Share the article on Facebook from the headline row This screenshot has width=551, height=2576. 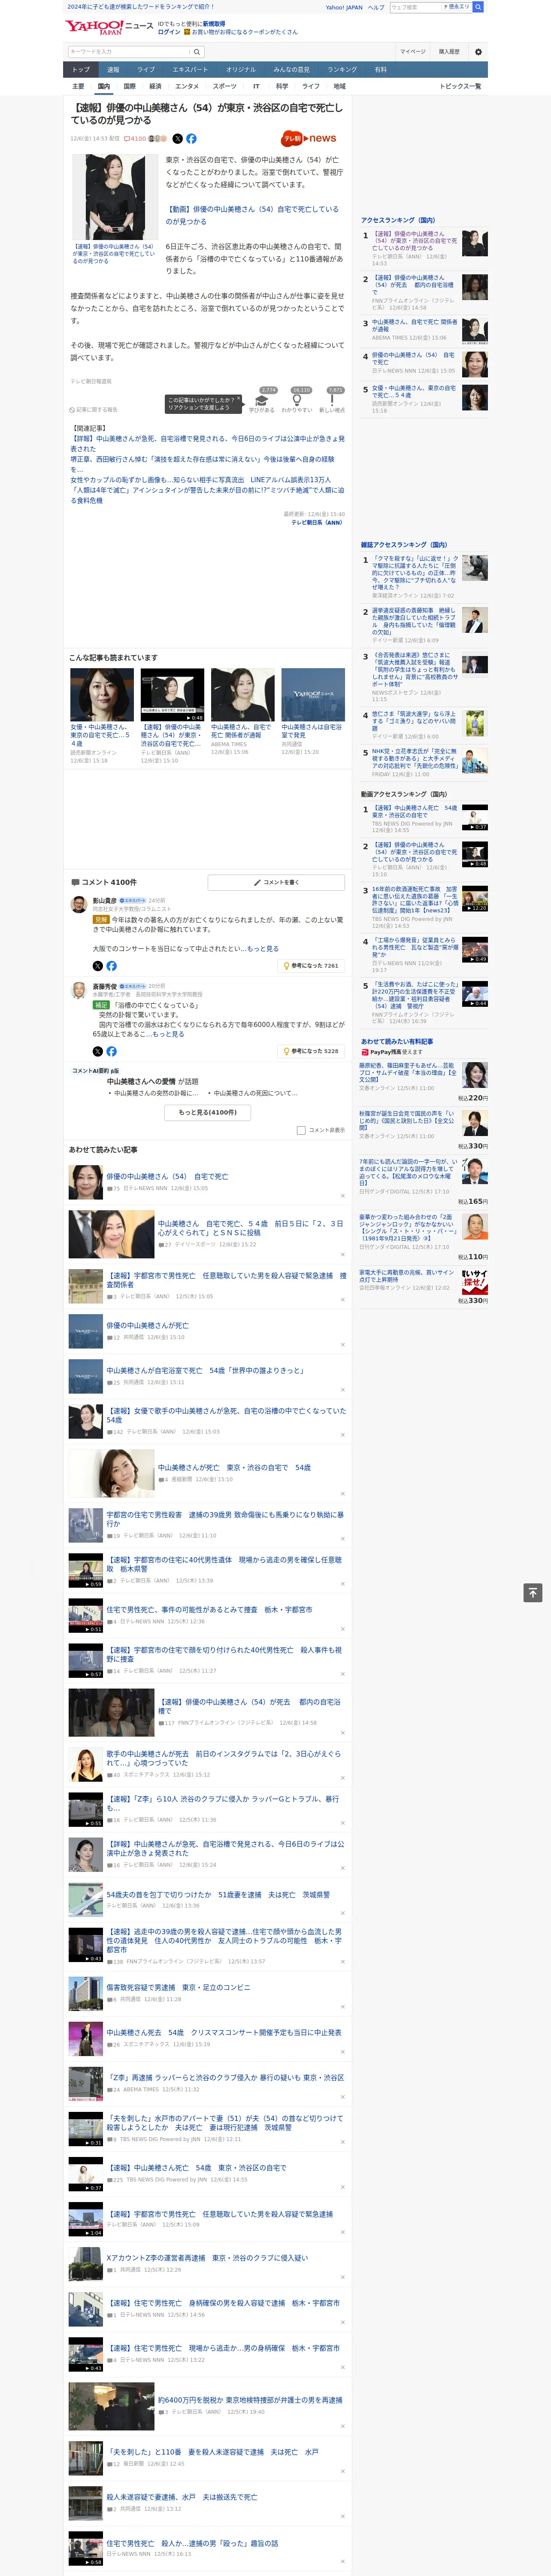pyautogui.click(x=191, y=139)
